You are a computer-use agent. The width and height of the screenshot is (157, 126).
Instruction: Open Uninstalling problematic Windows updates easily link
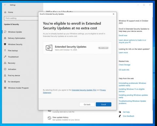[x=132, y=84]
